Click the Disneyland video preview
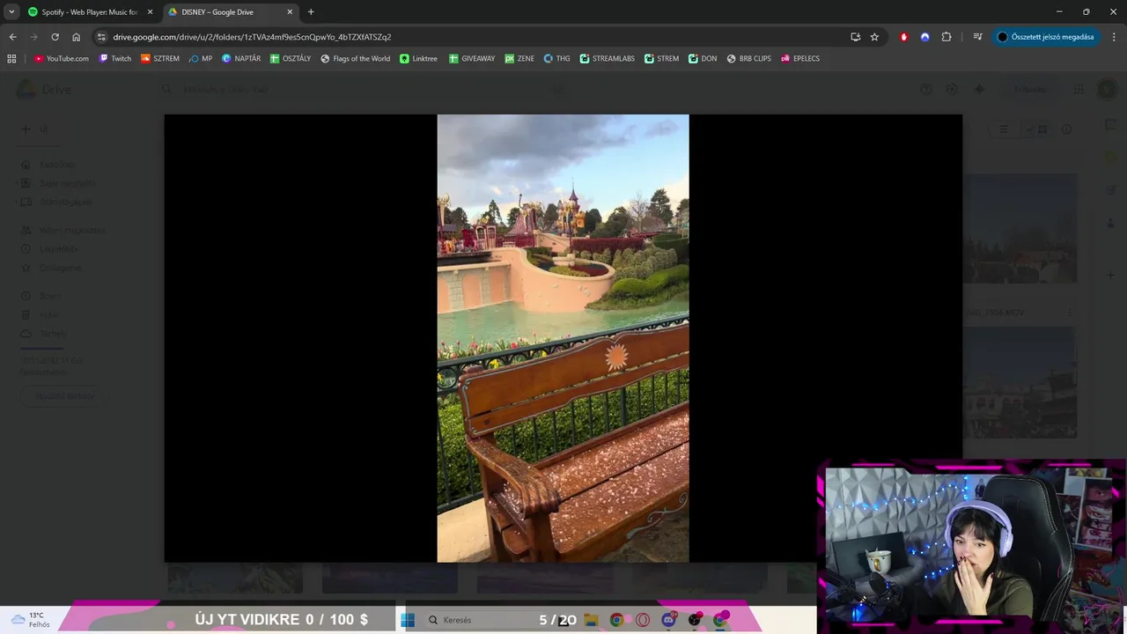 pyautogui.click(x=563, y=338)
